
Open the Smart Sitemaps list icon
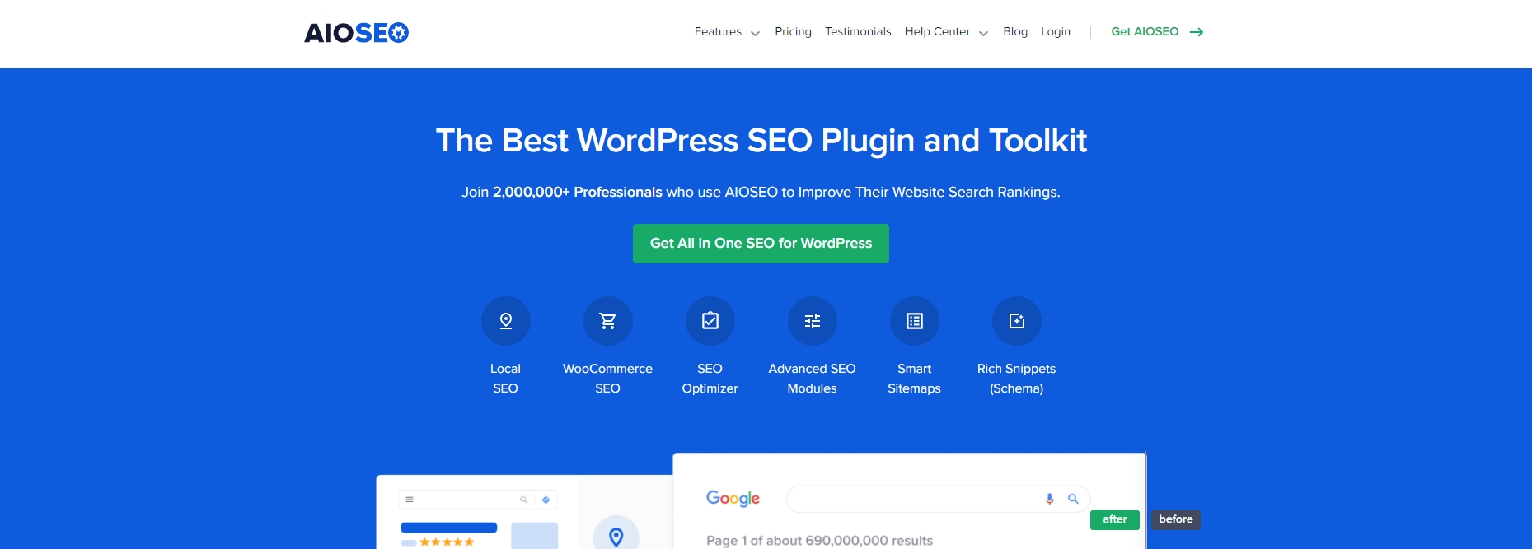coord(915,321)
